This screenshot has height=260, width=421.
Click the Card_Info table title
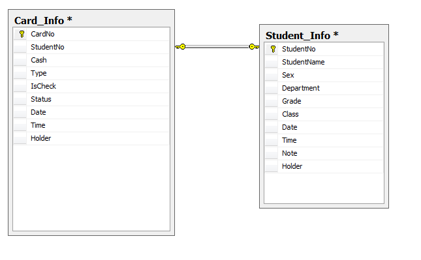(x=43, y=20)
